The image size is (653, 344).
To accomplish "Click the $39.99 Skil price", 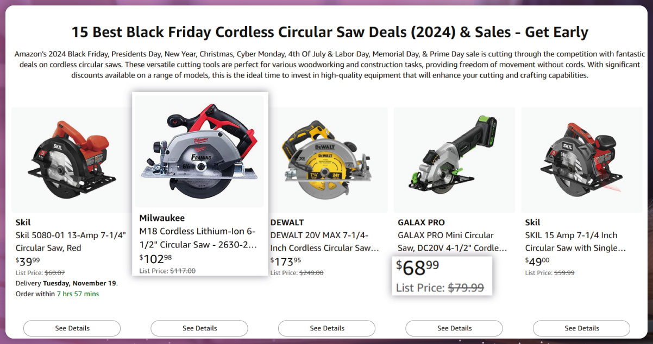I will pos(28,262).
